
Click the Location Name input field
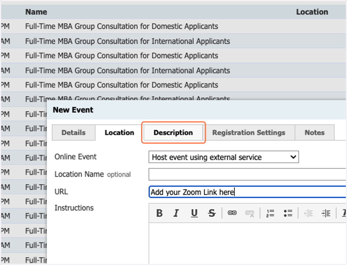[x=248, y=175]
